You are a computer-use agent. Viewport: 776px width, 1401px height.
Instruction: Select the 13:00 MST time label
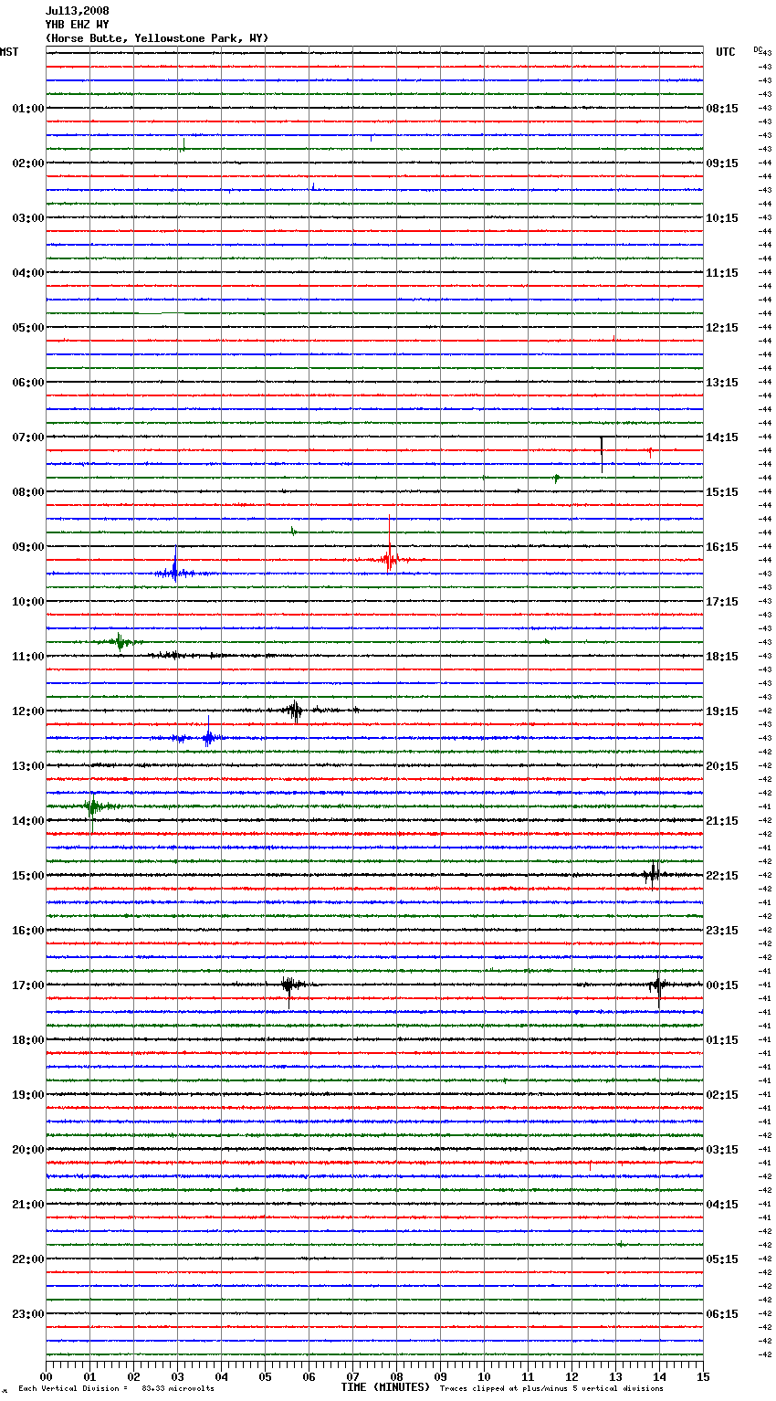click(28, 766)
